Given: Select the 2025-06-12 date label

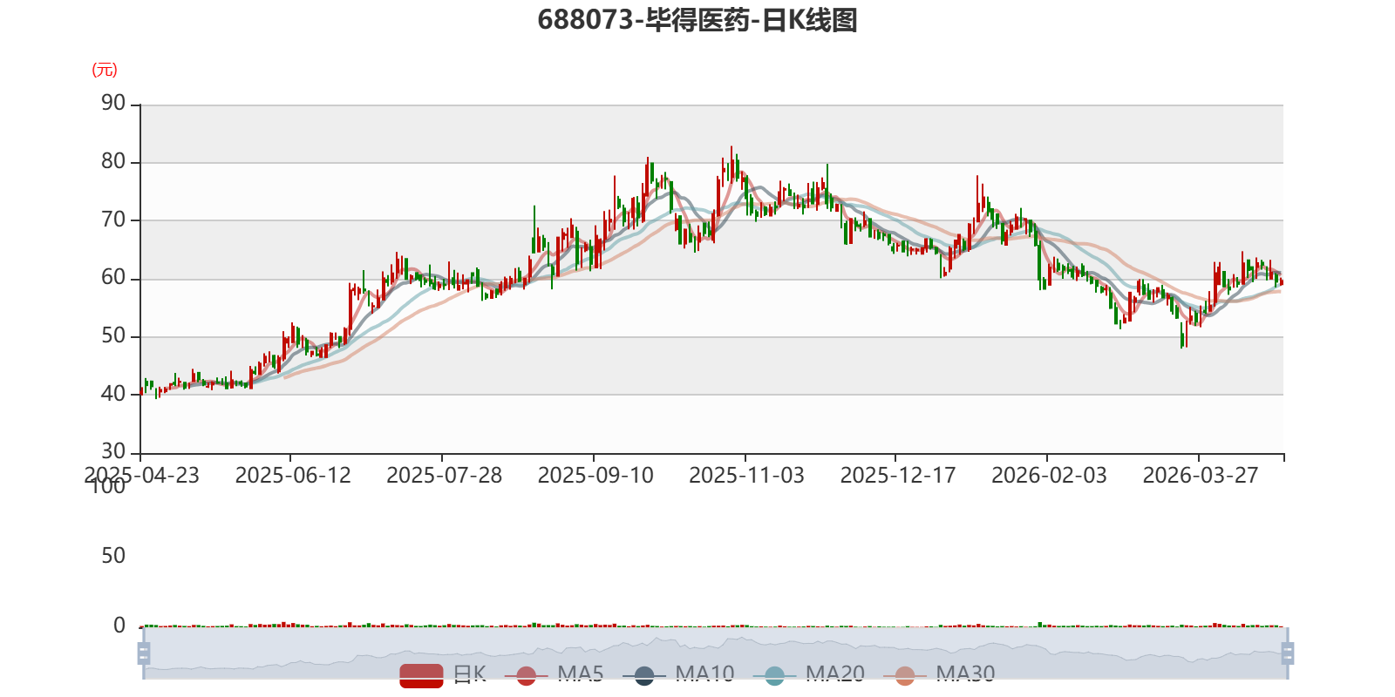Looking at the screenshot, I should point(293,476).
